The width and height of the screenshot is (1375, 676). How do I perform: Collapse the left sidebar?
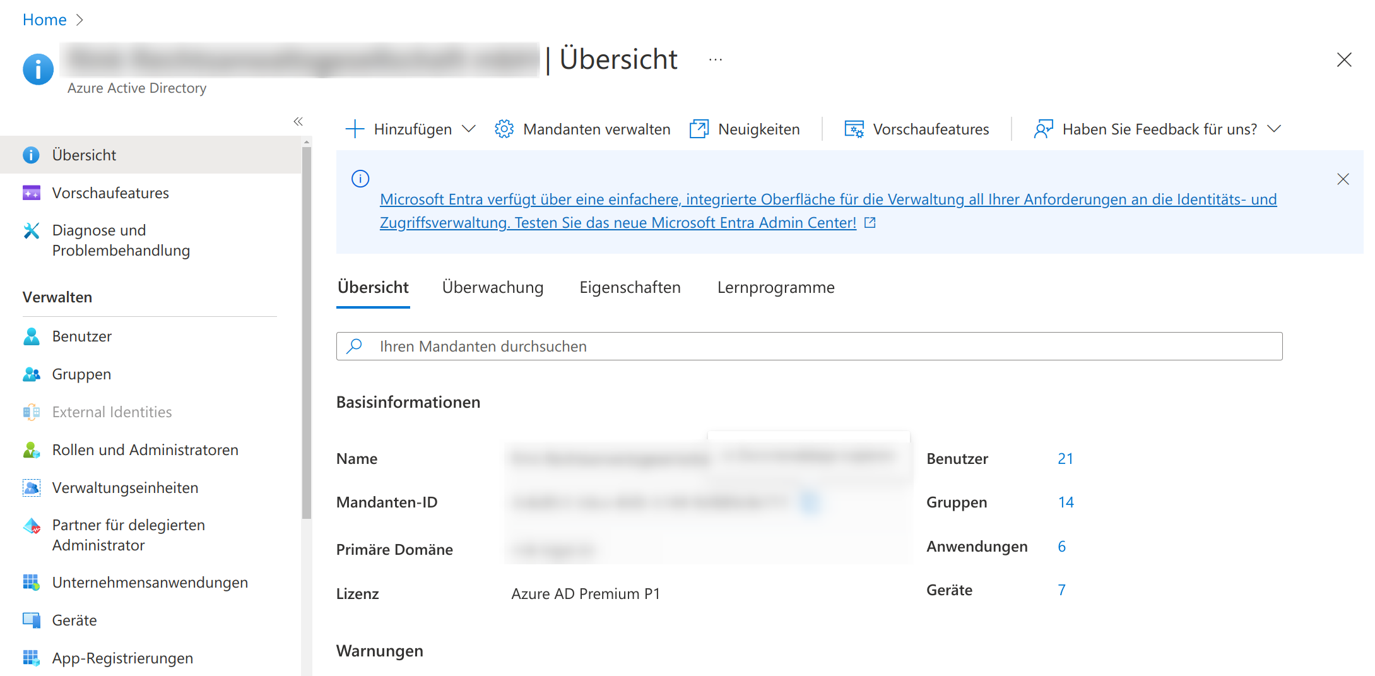pos(298,121)
